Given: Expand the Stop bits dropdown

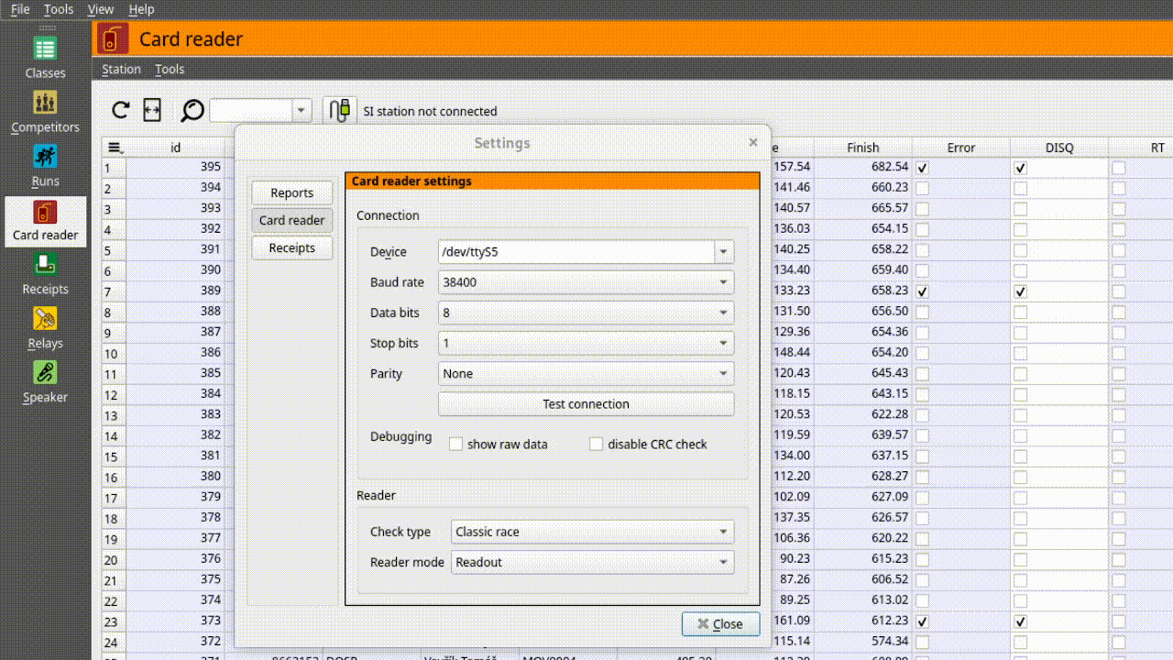Looking at the screenshot, I should tap(586, 343).
